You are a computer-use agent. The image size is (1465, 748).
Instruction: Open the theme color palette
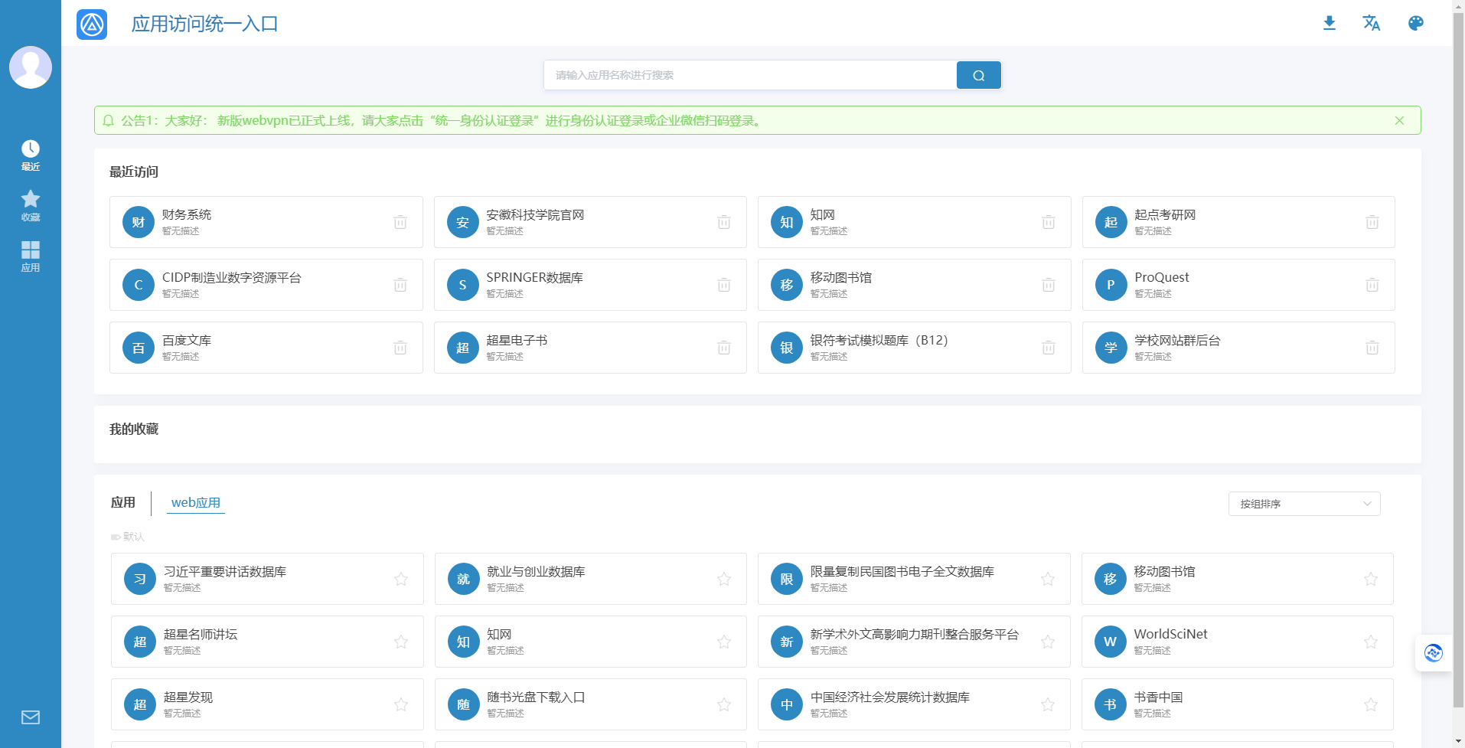[1415, 23]
